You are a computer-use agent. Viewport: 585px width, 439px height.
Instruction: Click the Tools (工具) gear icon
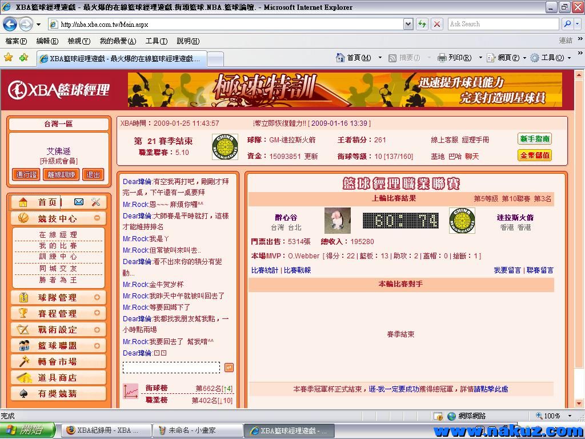[x=535, y=58]
